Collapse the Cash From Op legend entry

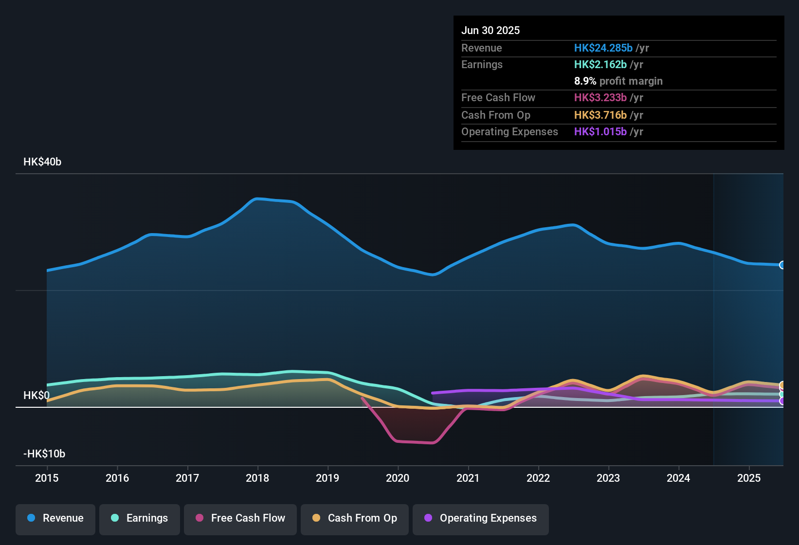point(354,519)
